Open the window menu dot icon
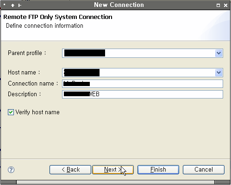231x185 pixels. coord(5,5)
